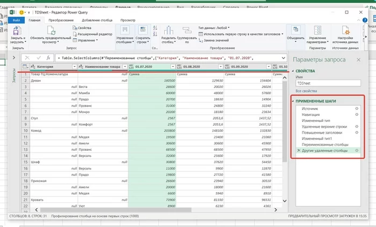Cancel formula edit with the X icon
The height and width of the screenshot is (227, 376).
pos(27,58)
